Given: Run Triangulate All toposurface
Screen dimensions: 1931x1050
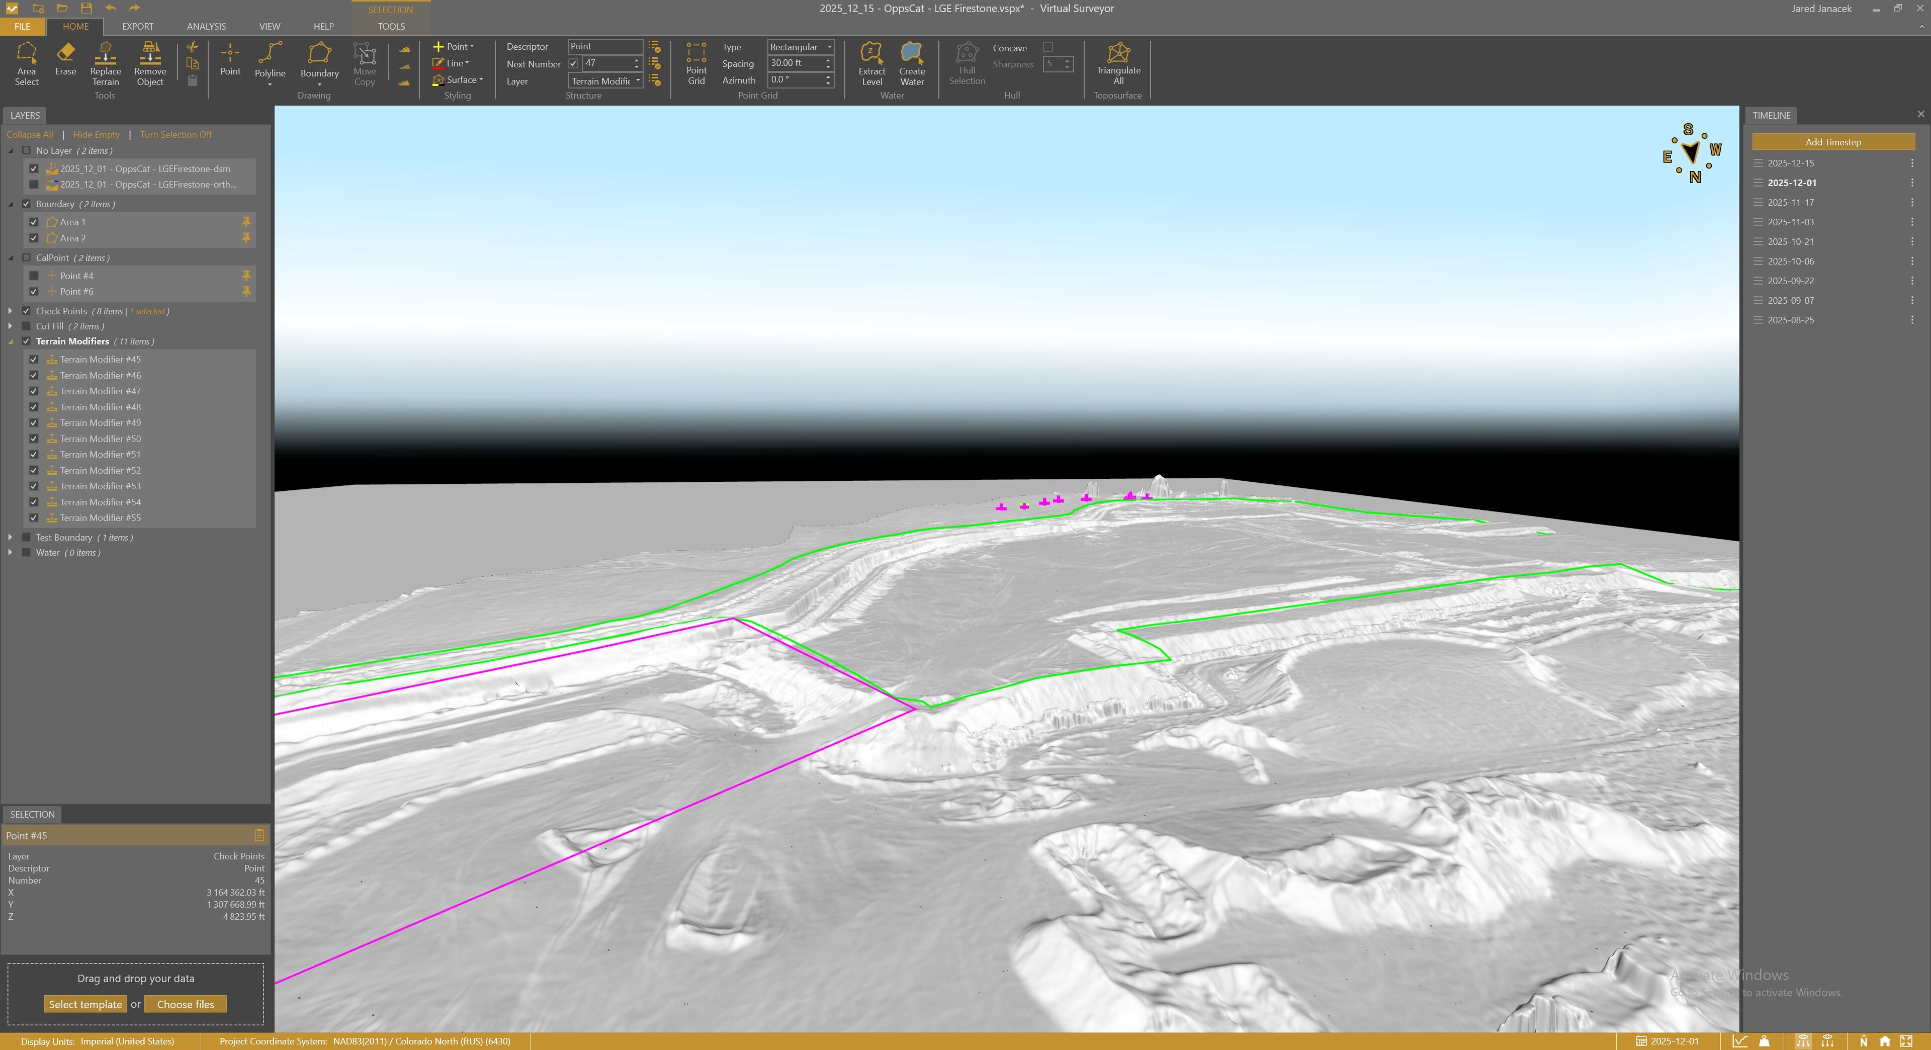Looking at the screenshot, I should click(1118, 64).
